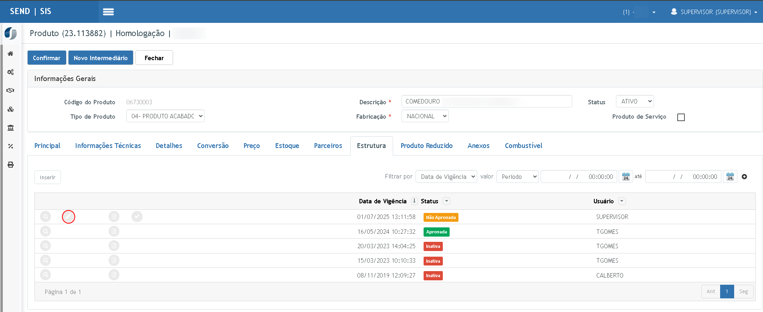Open the Status ATIVO dropdown
The image size is (763, 312).
635,101
